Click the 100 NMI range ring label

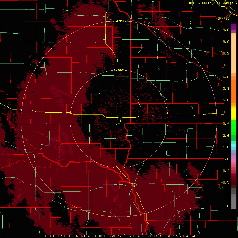[119, 21]
